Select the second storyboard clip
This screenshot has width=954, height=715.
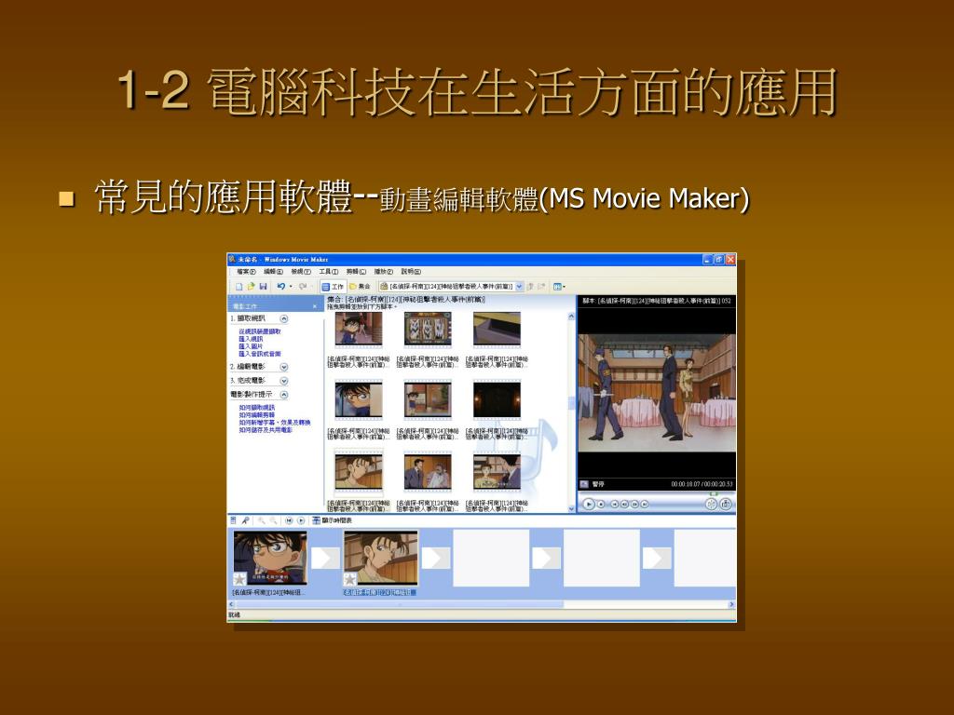tap(381, 558)
